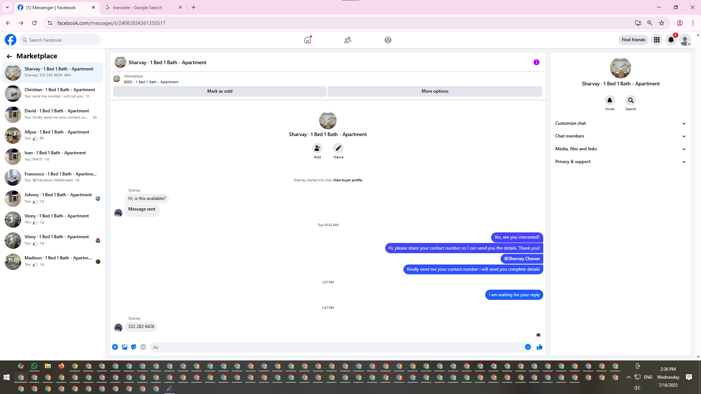Open the Home feed icon
The height and width of the screenshot is (394, 701).
(308, 40)
